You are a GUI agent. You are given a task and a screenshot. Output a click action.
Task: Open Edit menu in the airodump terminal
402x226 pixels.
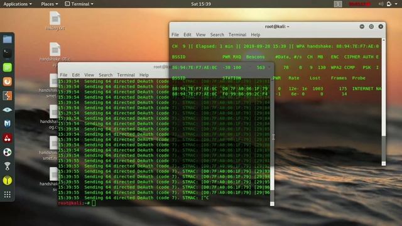pyautogui.click(x=187, y=35)
